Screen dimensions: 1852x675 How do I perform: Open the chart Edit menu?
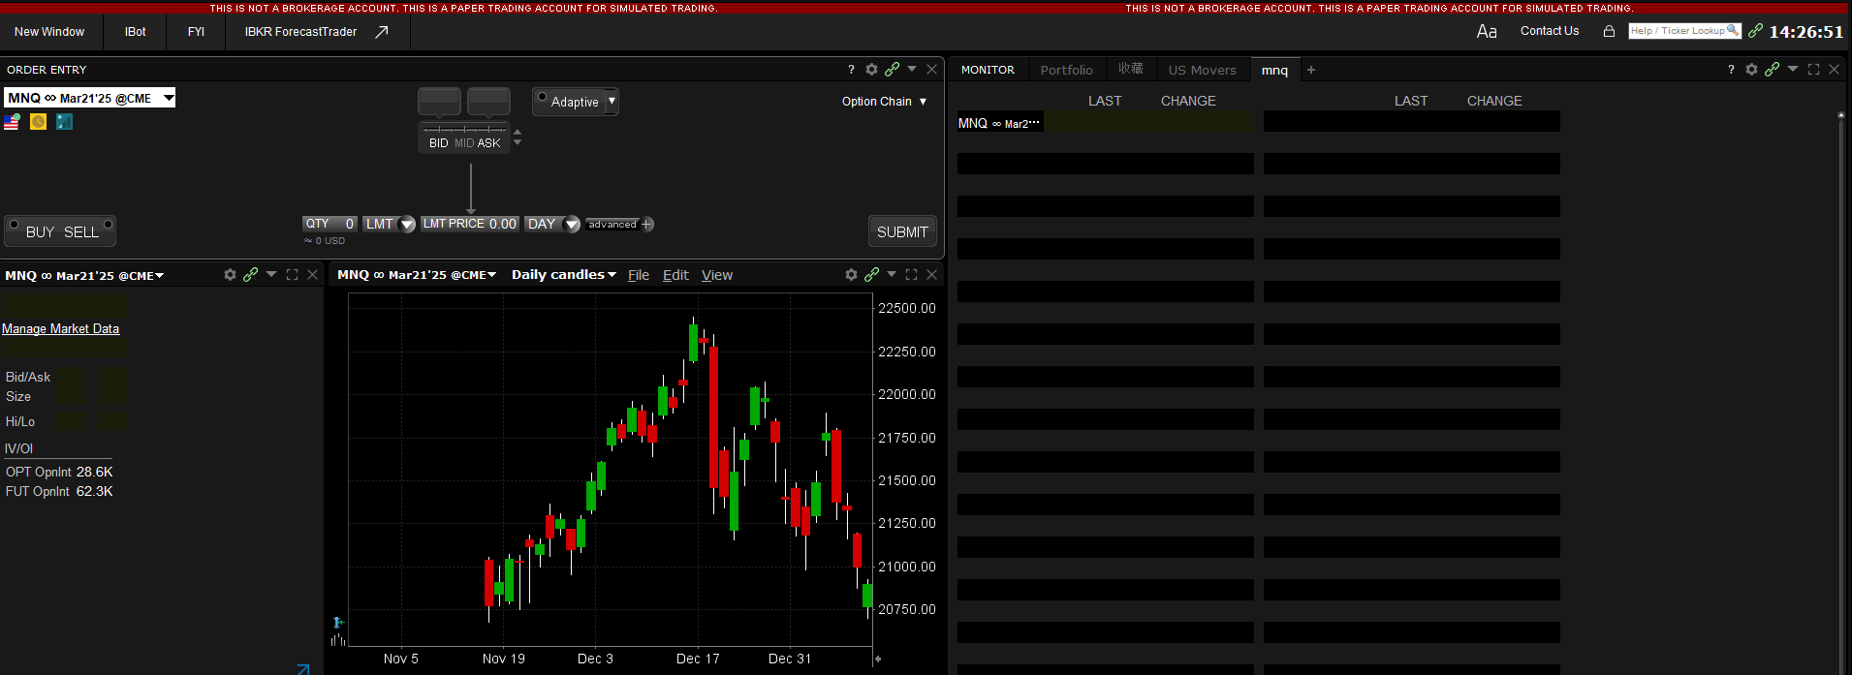pos(675,275)
